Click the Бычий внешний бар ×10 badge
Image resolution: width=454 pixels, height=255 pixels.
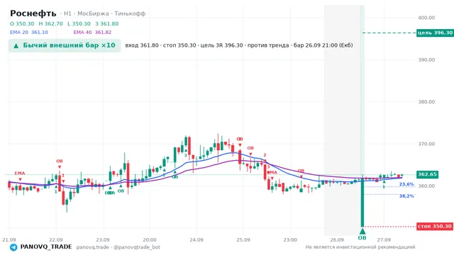pos(65,45)
